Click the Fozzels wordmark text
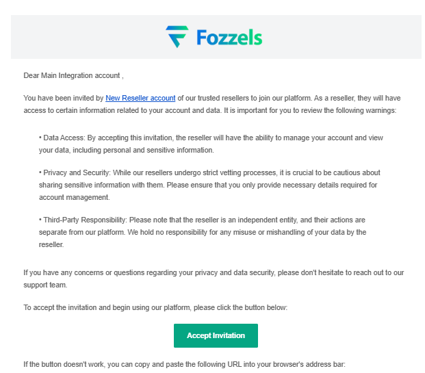This screenshot has width=425, height=373. point(229,38)
